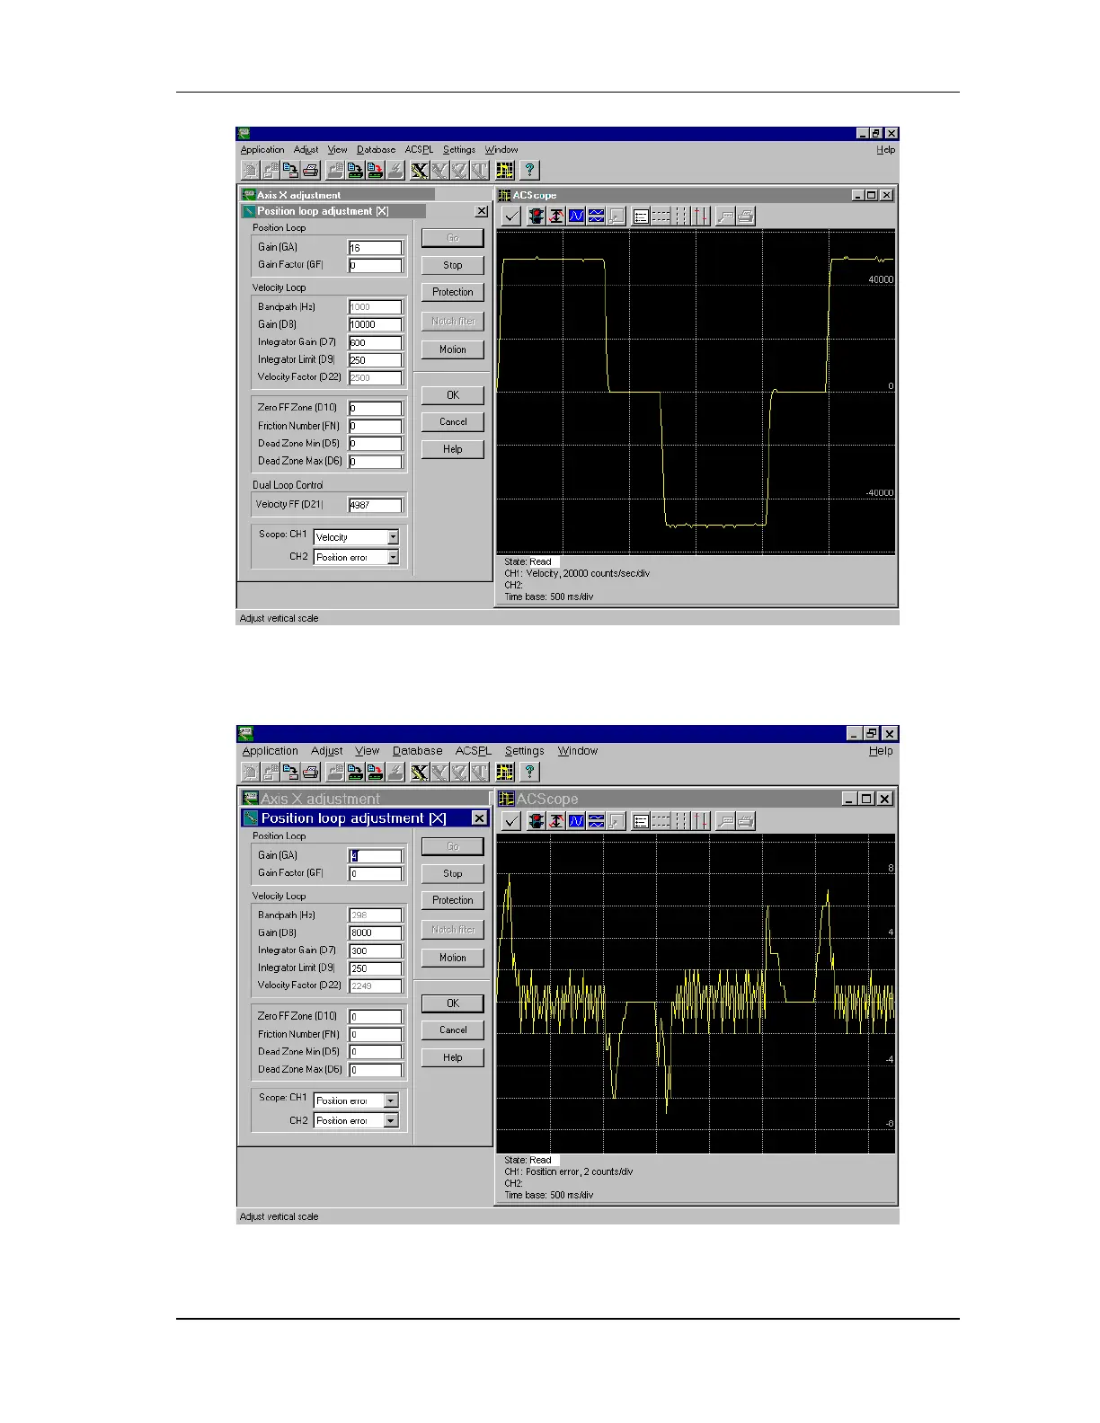This screenshot has height=1423, width=1100.
Task: Click Motion button in bottom screenshot
Action: (x=453, y=958)
